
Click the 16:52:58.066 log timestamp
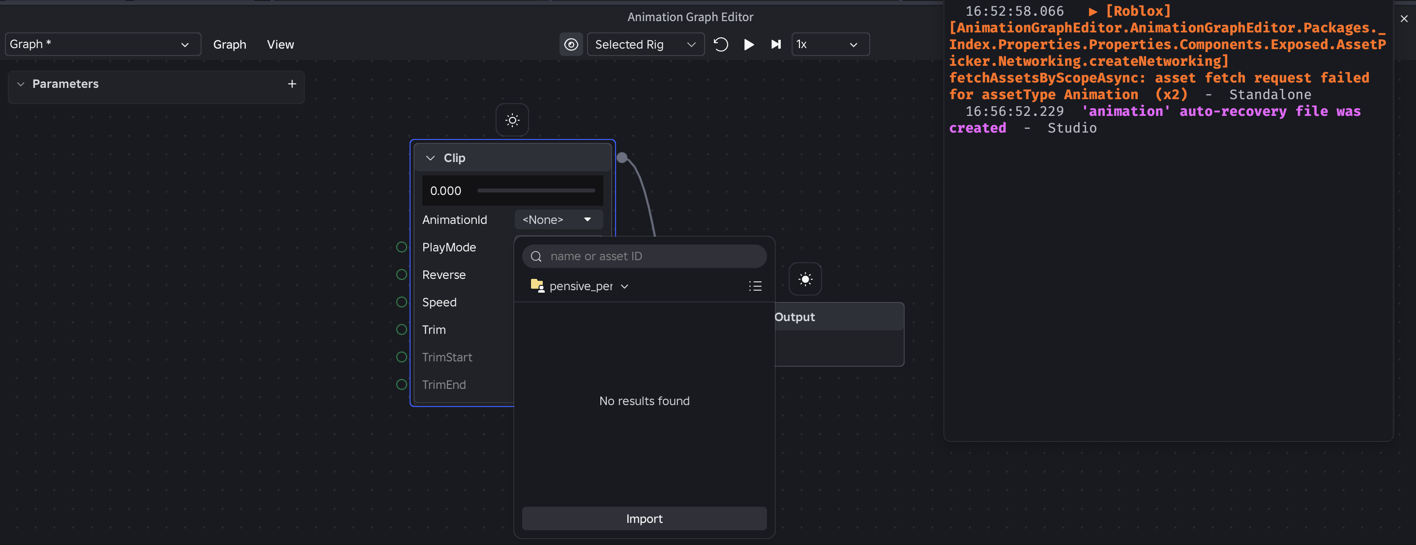[x=1014, y=11]
